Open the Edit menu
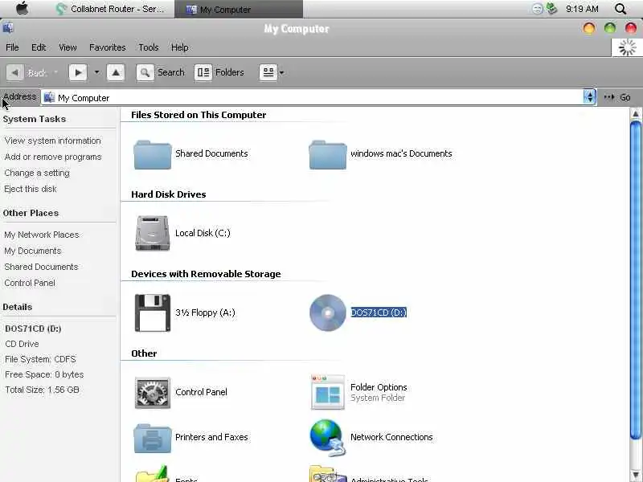Image resolution: width=643 pixels, height=482 pixels. point(39,47)
